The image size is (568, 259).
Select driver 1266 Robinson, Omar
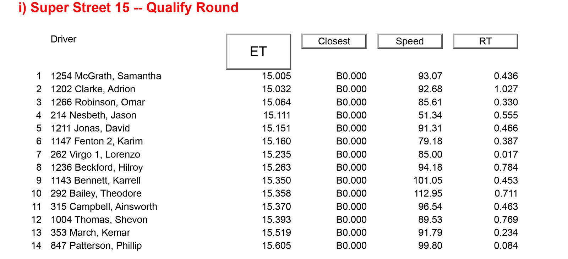click(x=98, y=102)
